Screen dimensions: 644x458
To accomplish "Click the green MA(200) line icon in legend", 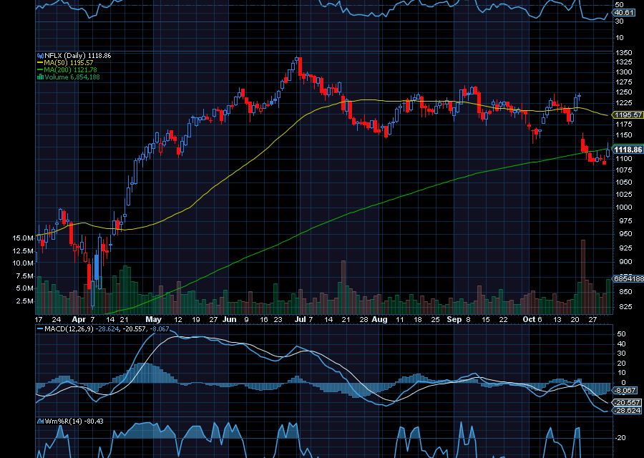I will (x=41, y=69).
